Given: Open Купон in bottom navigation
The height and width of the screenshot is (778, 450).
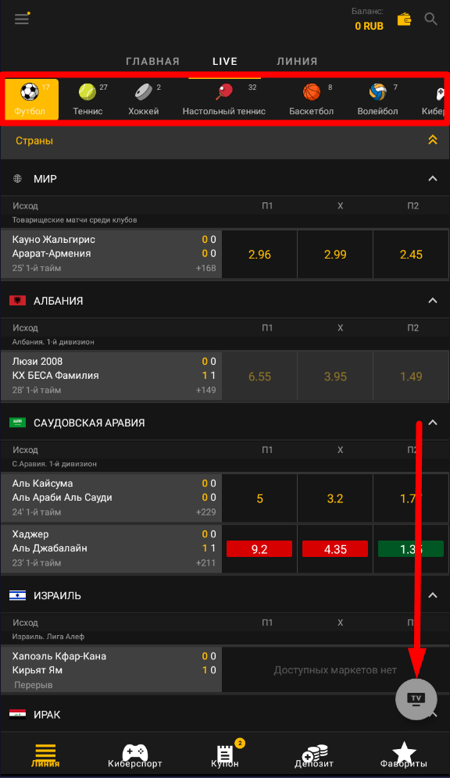Looking at the screenshot, I should (225, 755).
